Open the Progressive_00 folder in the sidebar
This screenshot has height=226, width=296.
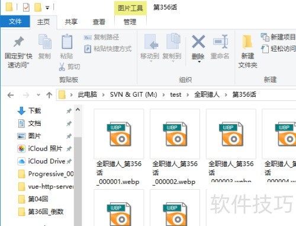(x=46, y=174)
